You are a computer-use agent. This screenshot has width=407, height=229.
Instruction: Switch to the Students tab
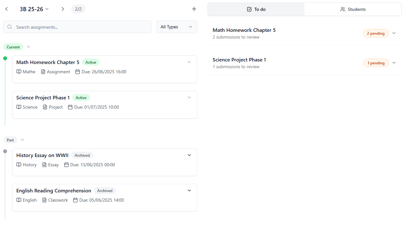[353, 9]
